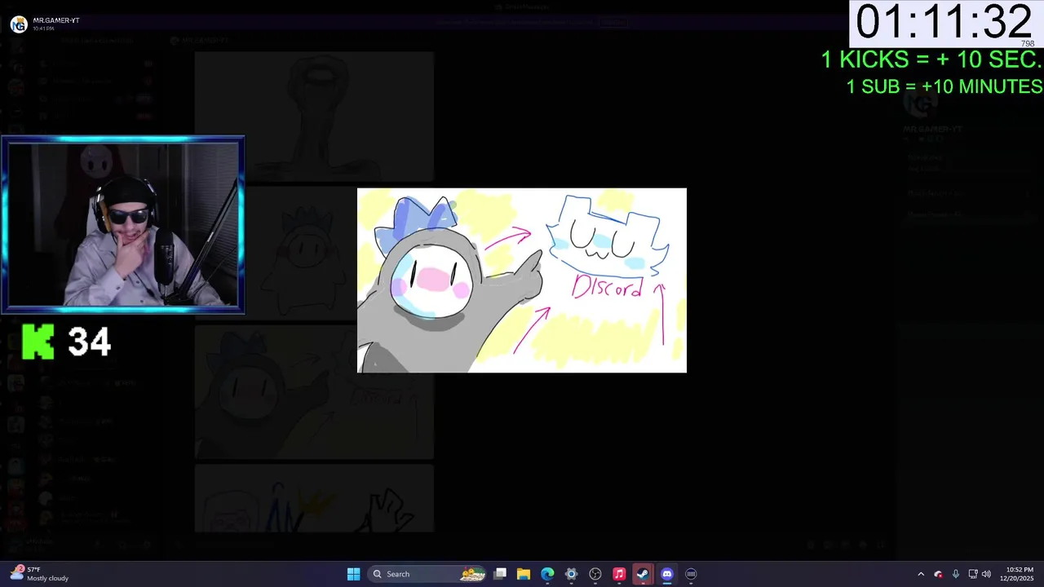The height and width of the screenshot is (587, 1044).
Task: Open the network status tray icon
Action: click(x=972, y=574)
